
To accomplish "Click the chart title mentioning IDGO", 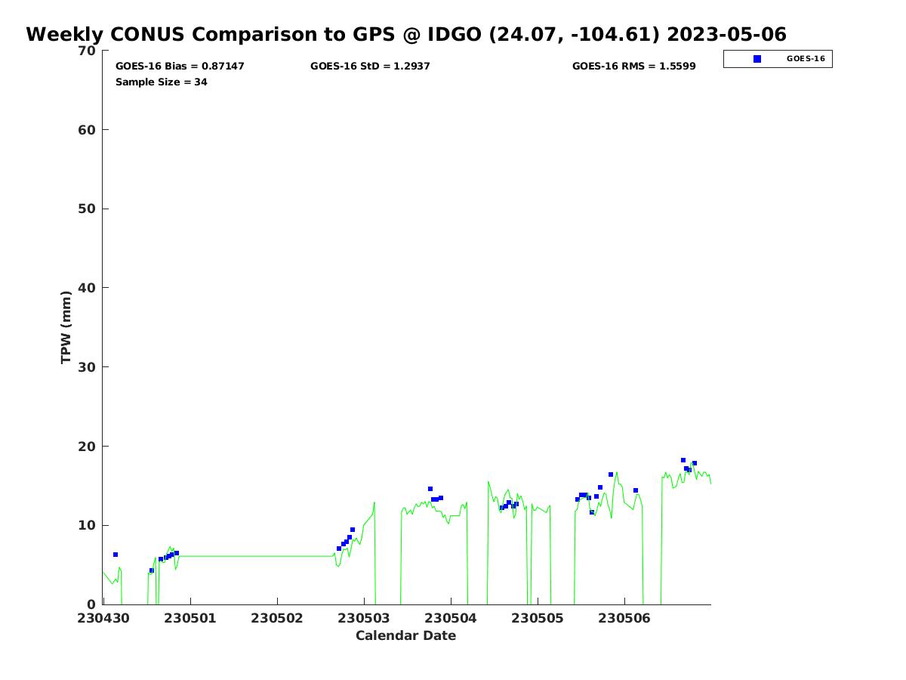I will pos(405,35).
